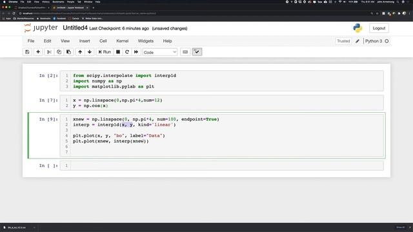The height and width of the screenshot is (232, 413).
Task: Switch to the first Chrome tab
Action: [32, 8]
